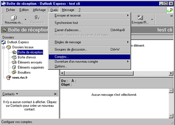Click the Éléments envoyés folder icon
Image resolution: width=175 pixels, height=125 pixels.
(14, 62)
